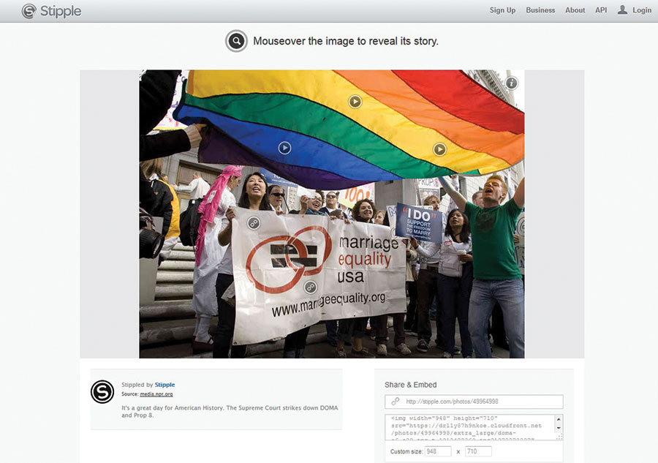Click the custom width field showing 948

[438, 451]
